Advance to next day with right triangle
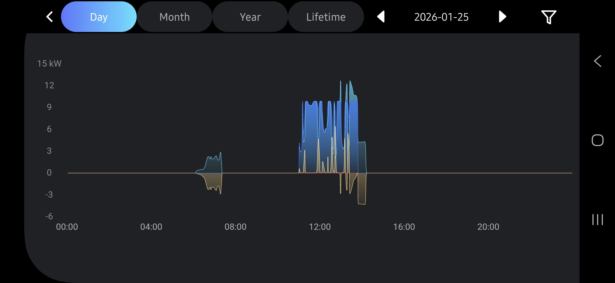Image resolution: width=615 pixels, height=283 pixels. (502, 17)
